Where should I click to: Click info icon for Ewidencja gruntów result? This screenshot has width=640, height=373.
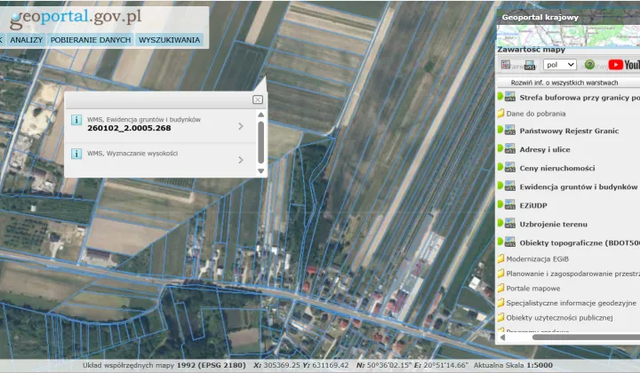coord(76,120)
